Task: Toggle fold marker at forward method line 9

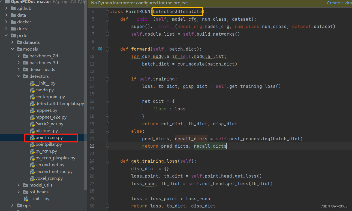Action: [107, 49]
